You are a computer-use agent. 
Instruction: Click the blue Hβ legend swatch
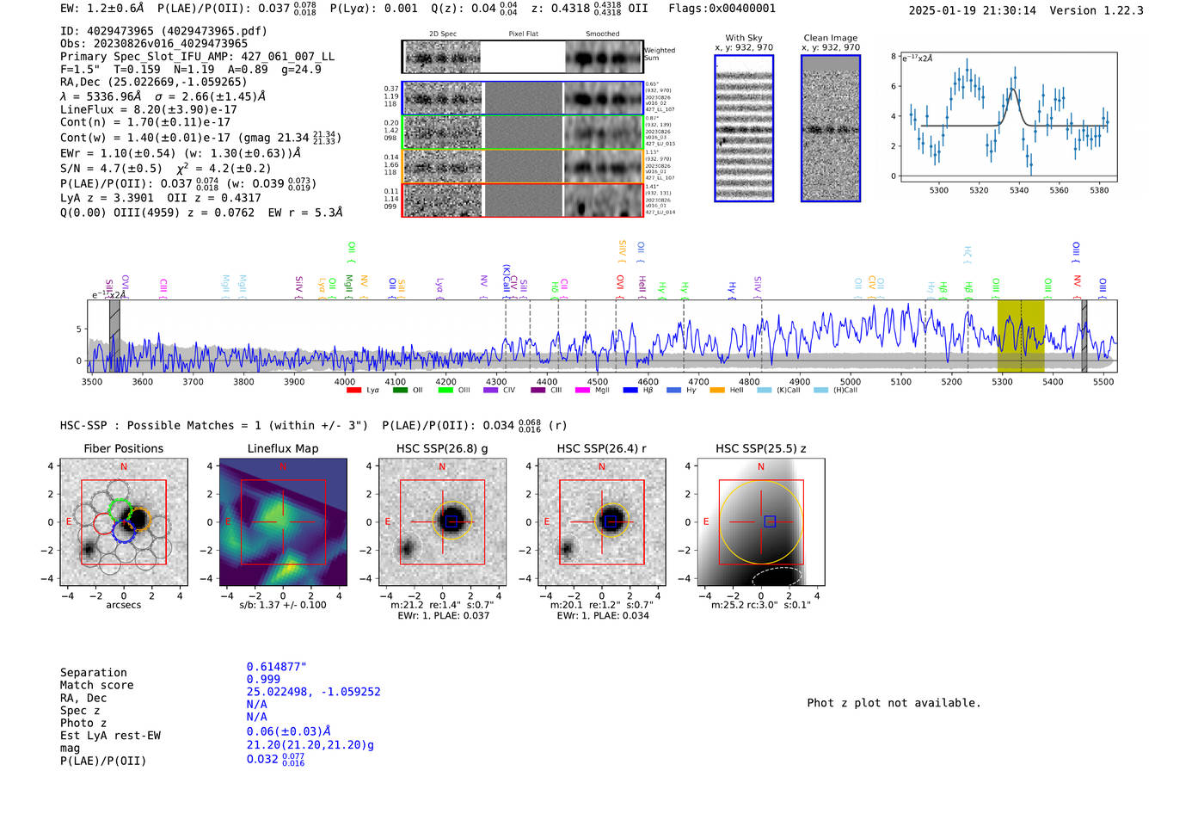point(630,391)
